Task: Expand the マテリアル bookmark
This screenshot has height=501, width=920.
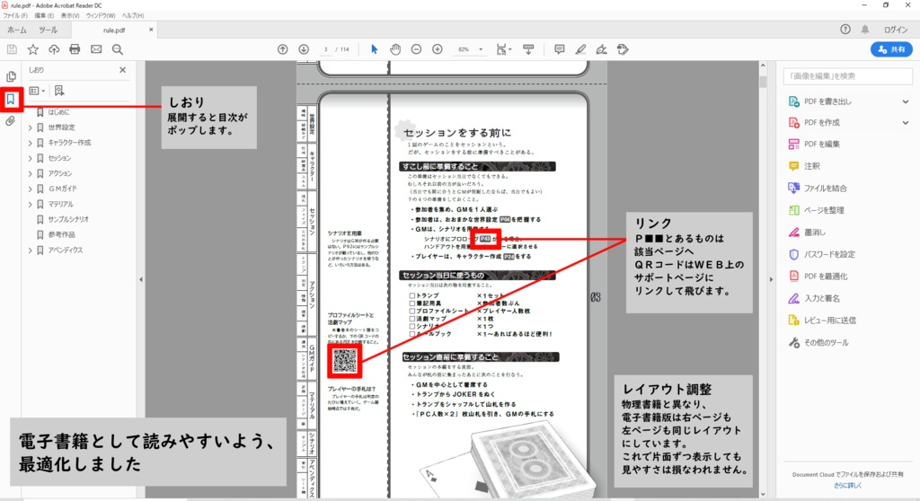Action: coord(30,204)
